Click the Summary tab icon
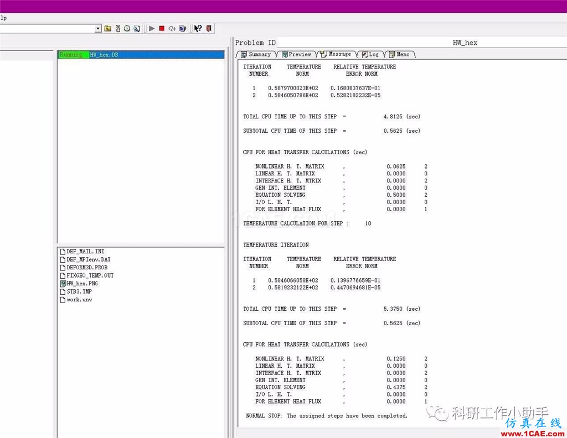 (244, 55)
